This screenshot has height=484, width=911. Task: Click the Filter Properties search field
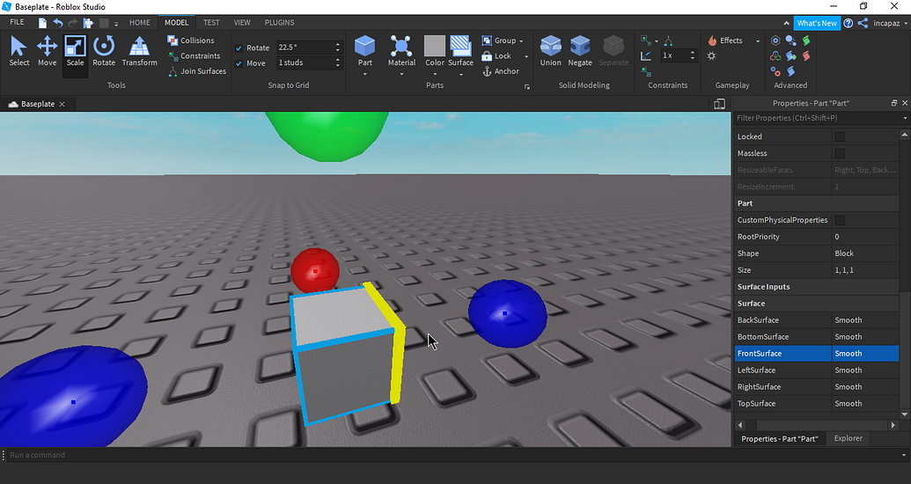click(820, 118)
